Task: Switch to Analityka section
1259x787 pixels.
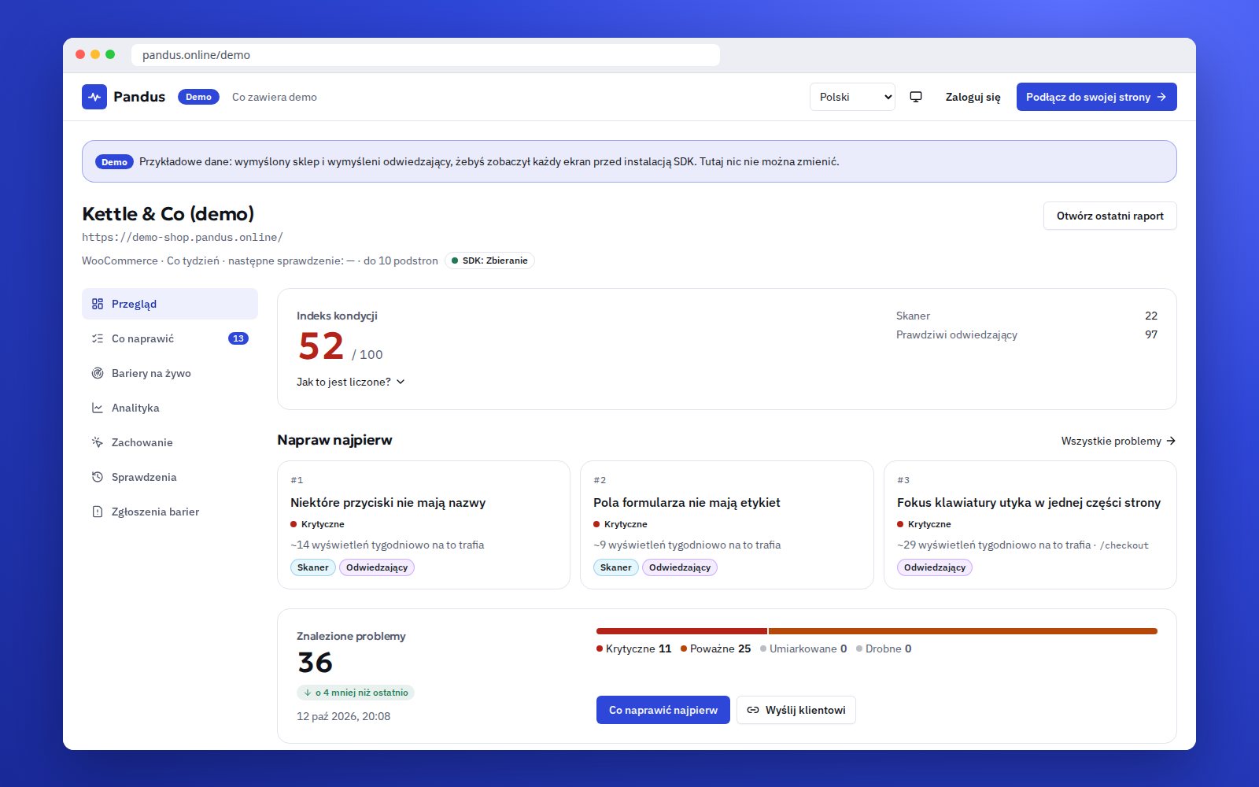Action: [x=170, y=408]
